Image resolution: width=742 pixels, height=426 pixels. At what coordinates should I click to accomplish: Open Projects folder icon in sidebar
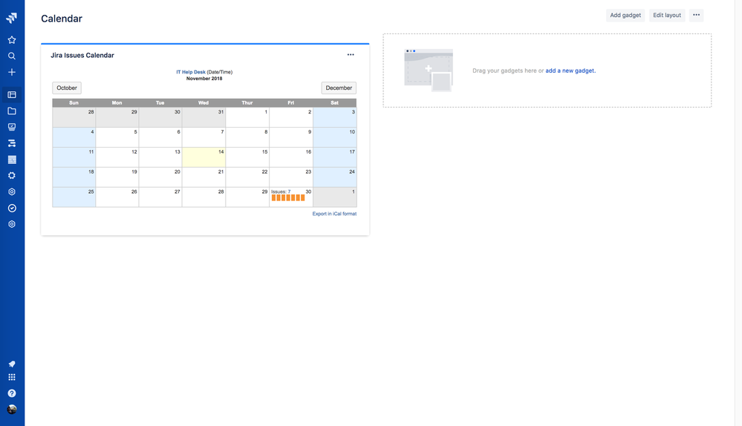point(12,111)
